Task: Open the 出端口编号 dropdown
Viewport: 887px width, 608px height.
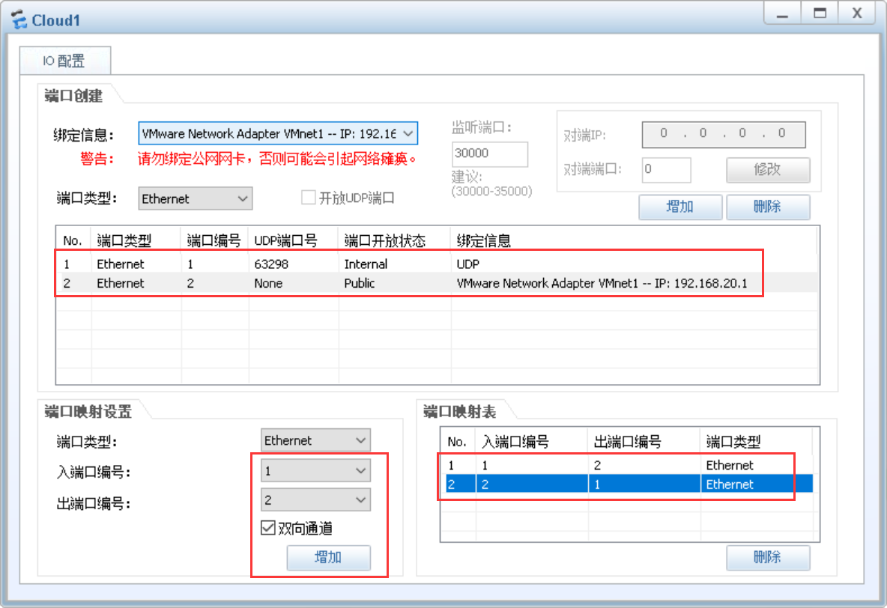Action: tap(315, 500)
